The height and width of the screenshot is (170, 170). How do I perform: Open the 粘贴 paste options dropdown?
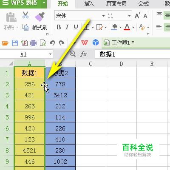[17, 27]
